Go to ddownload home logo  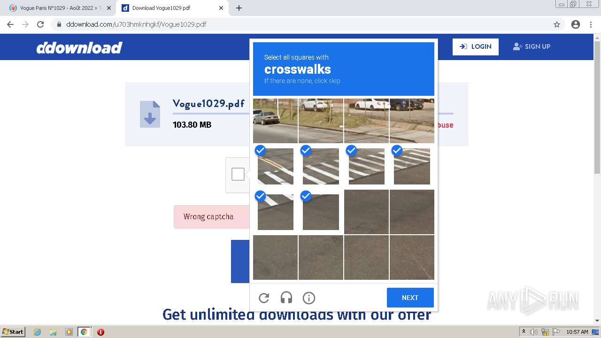click(x=79, y=47)
